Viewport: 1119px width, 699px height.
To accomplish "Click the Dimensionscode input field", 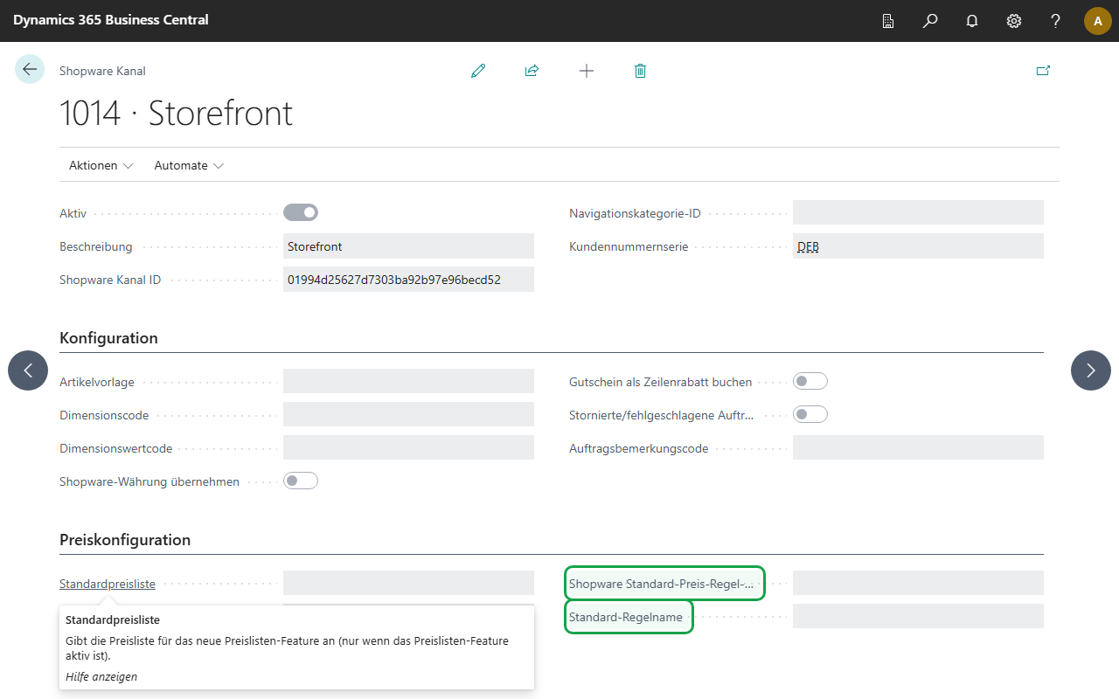I will 408,414.
